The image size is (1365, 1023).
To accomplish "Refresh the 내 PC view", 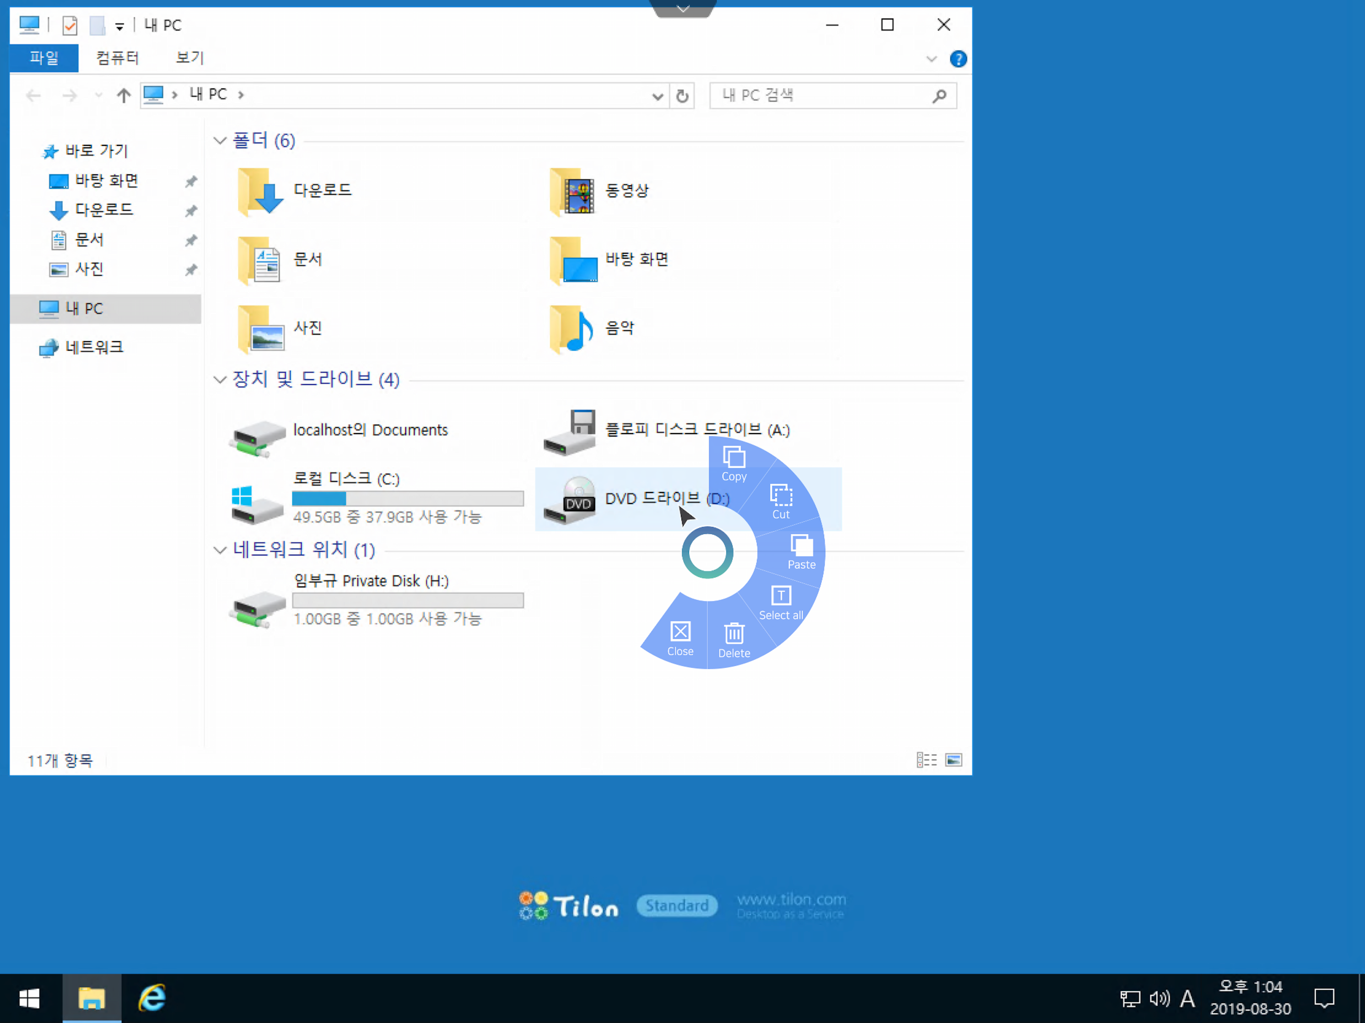I will pyautogui.click(x=682, y=96).
